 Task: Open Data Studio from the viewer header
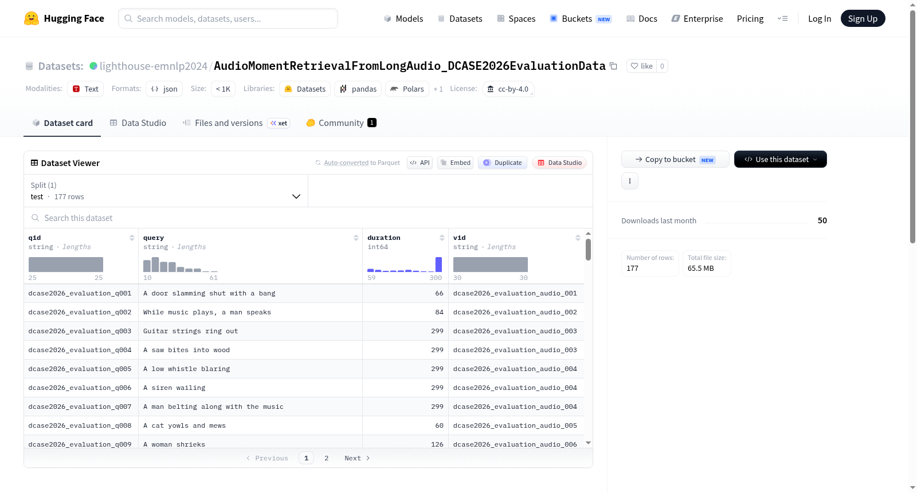tap(559, 163)
